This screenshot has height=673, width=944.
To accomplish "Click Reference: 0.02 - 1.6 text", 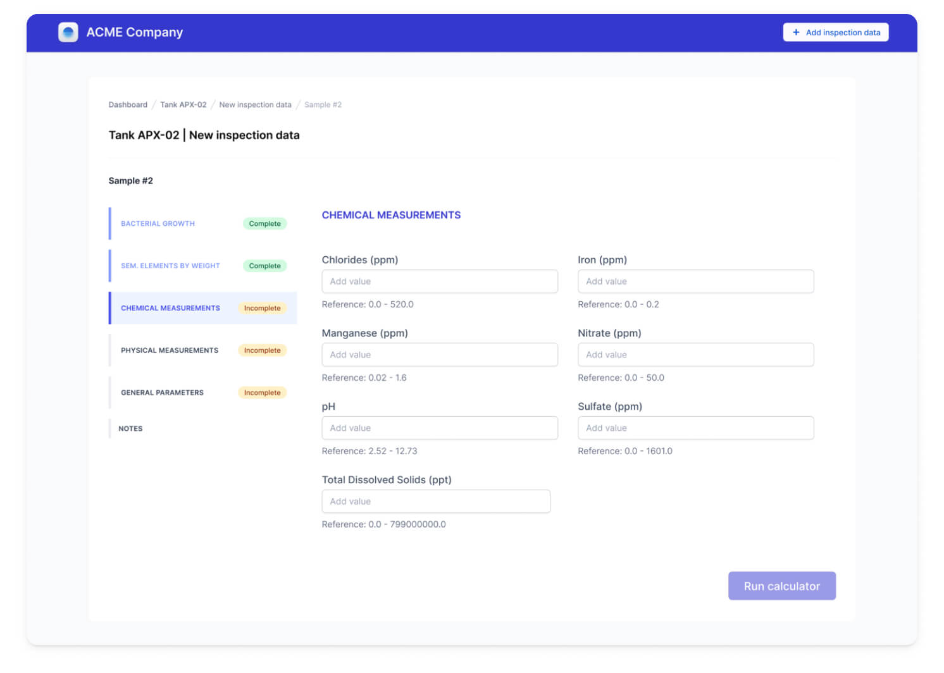I will pos(364,378).
